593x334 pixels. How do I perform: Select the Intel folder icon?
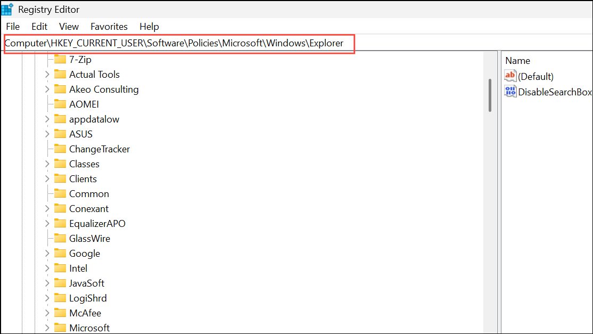click(x=60, y=268)
